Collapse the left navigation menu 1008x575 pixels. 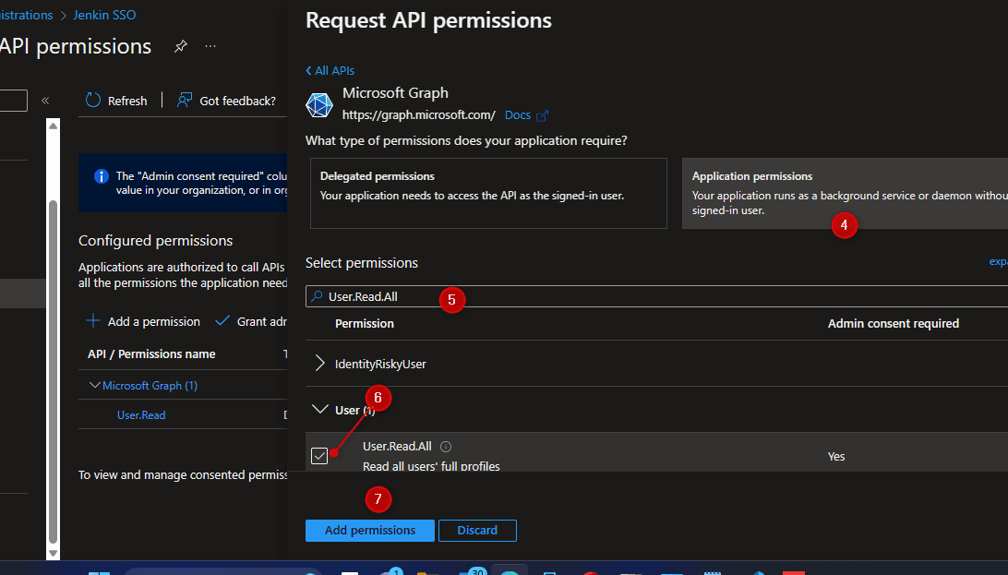pos(45,101)
